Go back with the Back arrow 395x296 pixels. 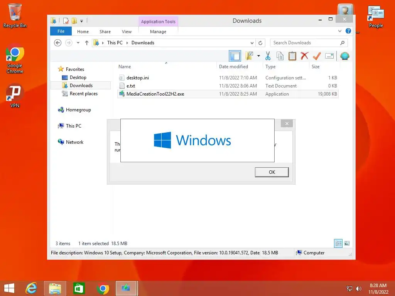coord(58,43)
